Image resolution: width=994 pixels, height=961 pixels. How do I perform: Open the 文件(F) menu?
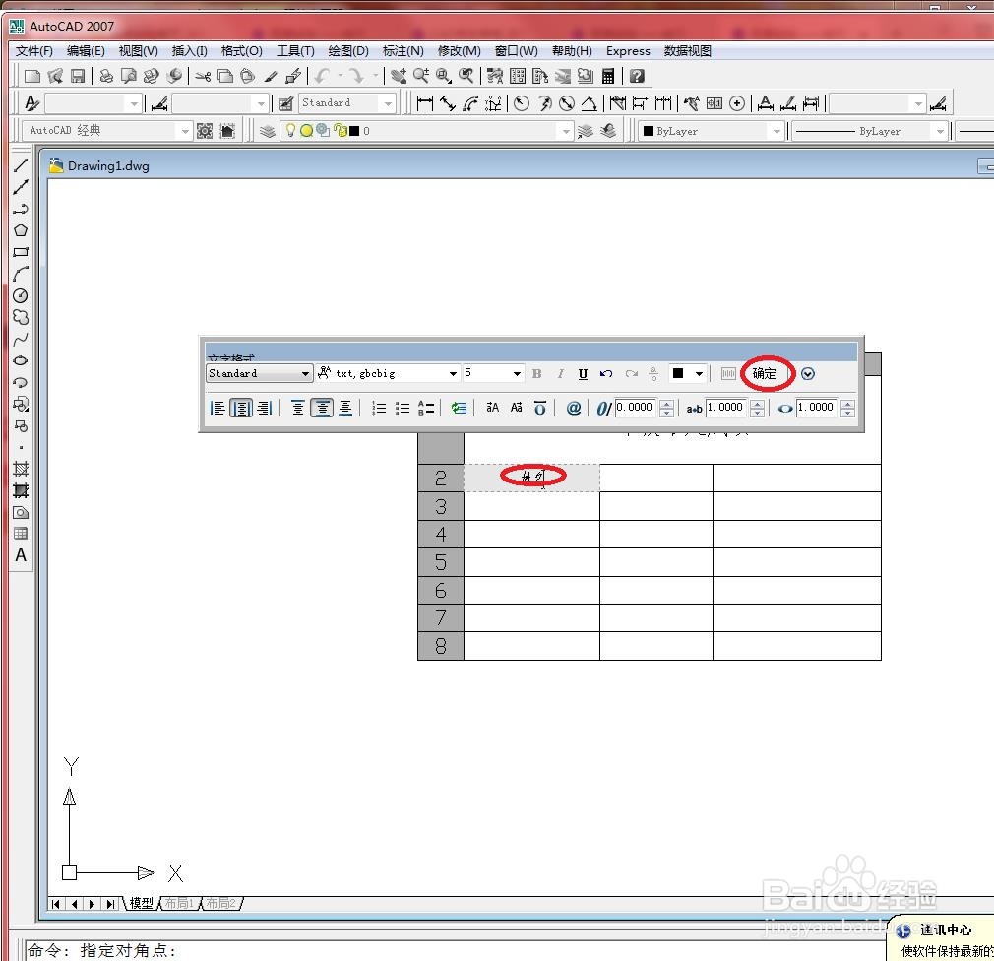tap(34, 51)
